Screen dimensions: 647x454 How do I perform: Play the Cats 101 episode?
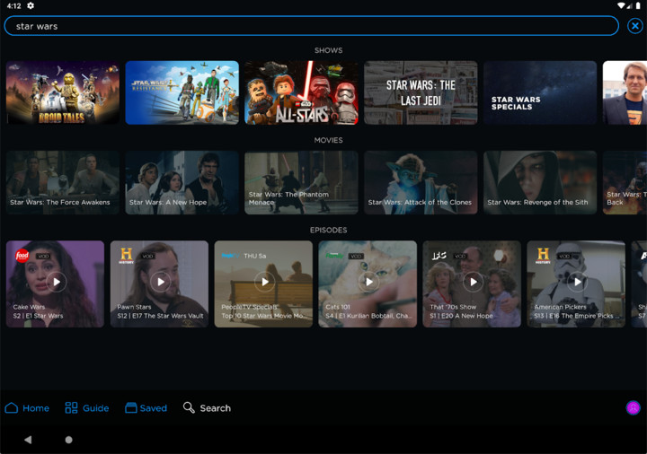pyautogui.click(x=368, y=282)
